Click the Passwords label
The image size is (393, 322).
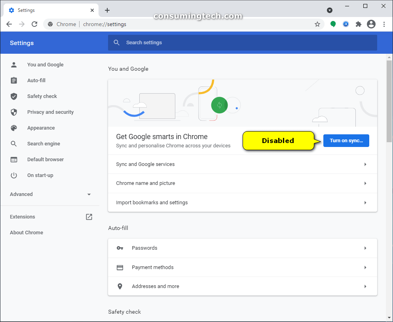[x=144, y=248]
